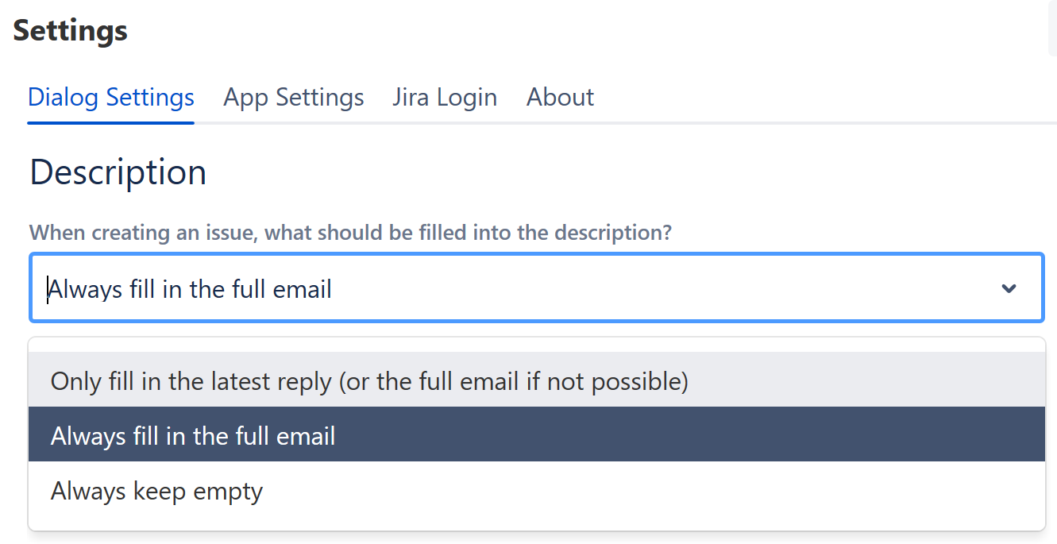Click the word 'email' in the combo box field
The width and height of the screenshot is (1057, 544).
tap(302, 289)
